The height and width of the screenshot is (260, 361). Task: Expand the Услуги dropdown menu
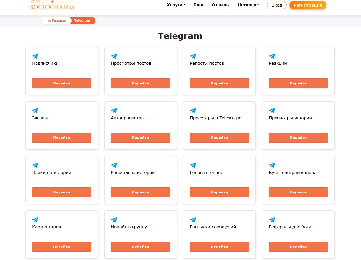(176, 5)
